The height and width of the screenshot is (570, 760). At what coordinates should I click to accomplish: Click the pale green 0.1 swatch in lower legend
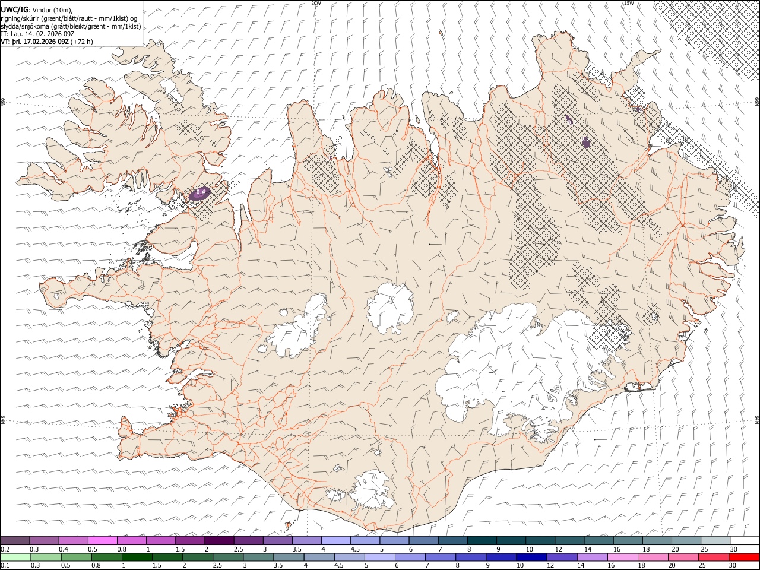16,557
